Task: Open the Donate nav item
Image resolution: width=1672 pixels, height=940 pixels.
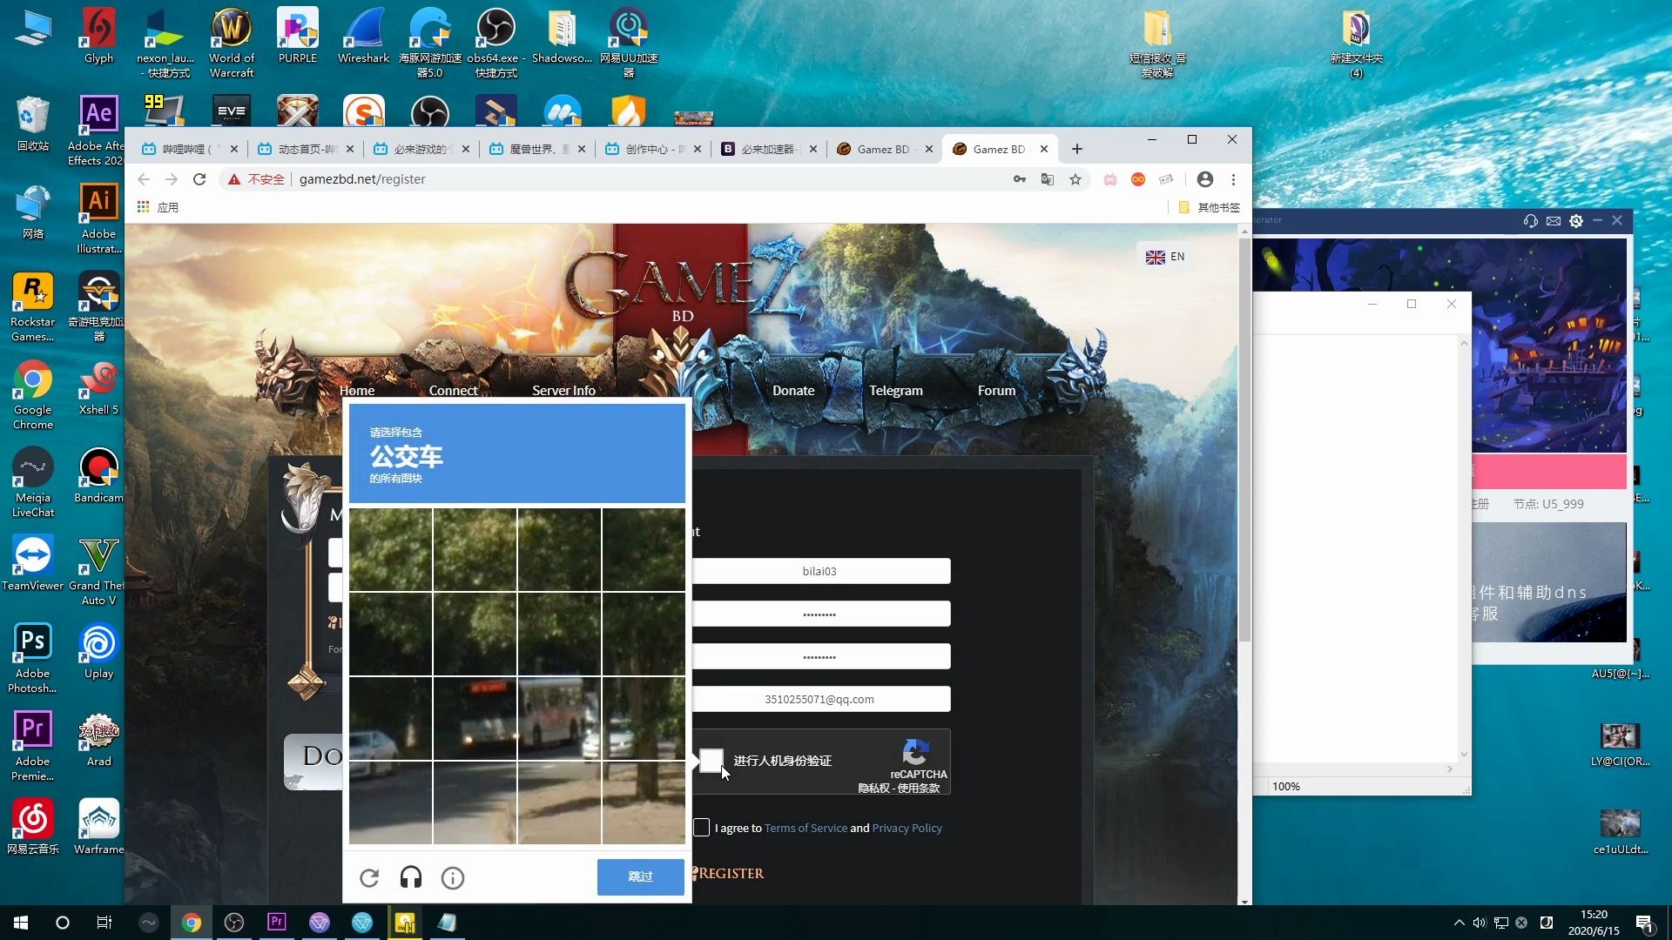Action: tap(793, 390)
